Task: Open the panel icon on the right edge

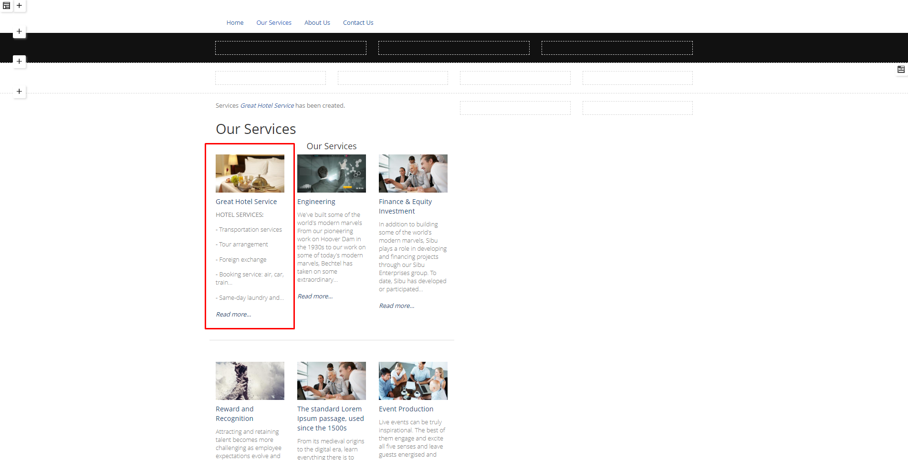Action: [x=901, y=70]
